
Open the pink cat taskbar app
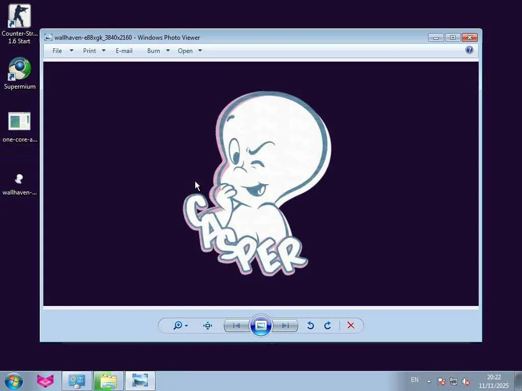(x=45, y=381)
